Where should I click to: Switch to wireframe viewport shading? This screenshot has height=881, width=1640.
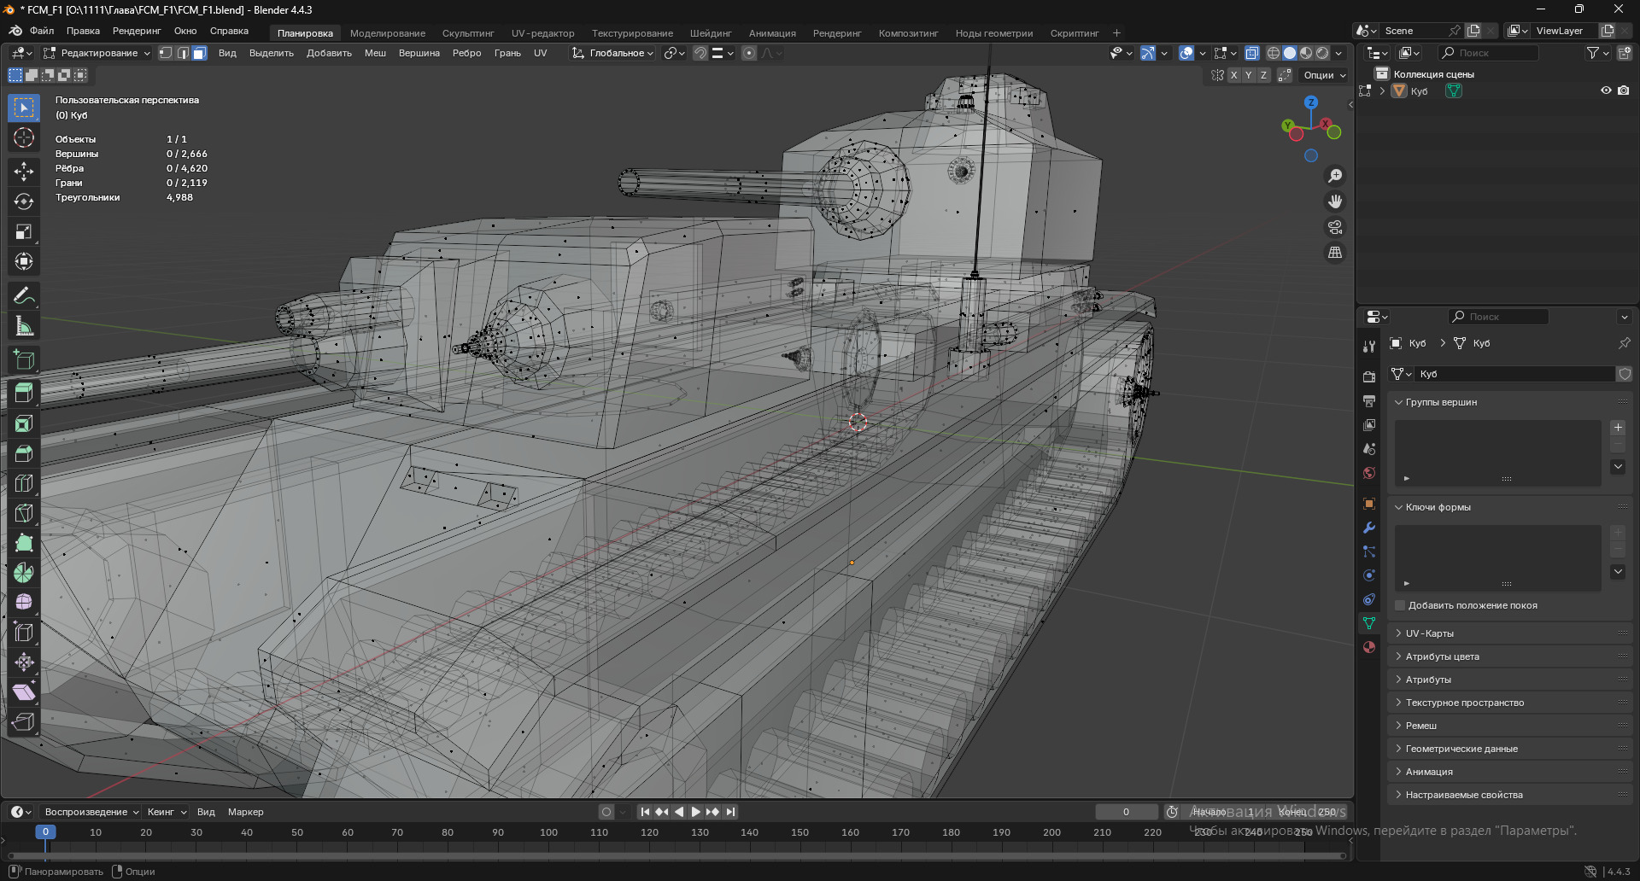[1273, 53]
